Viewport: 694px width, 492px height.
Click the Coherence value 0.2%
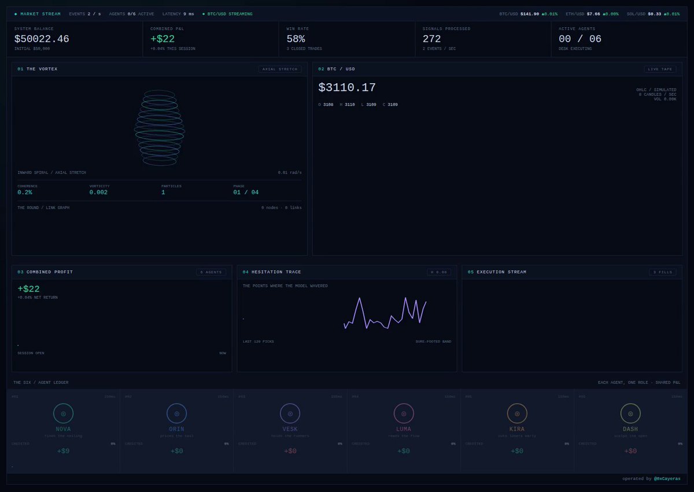tap(25, 192)
